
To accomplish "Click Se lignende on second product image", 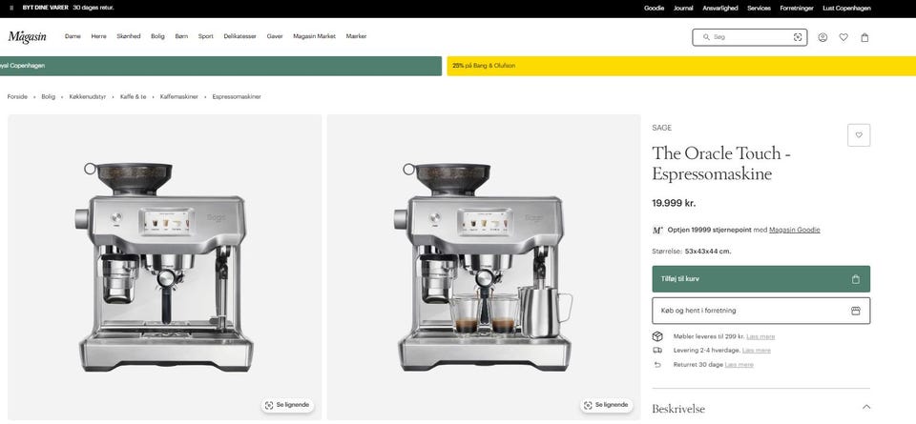I will [x=607, y=405].
